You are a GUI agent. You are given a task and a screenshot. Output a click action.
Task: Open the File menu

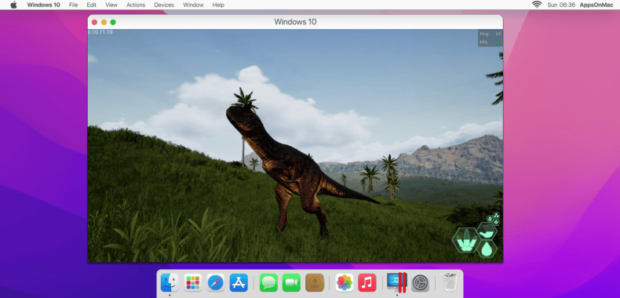point(73,5)
